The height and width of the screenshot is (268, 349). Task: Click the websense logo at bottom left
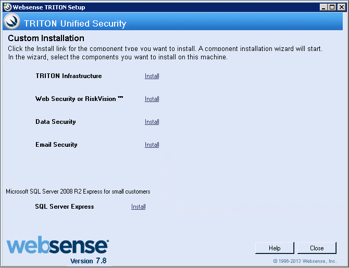[x=58, y=245]
